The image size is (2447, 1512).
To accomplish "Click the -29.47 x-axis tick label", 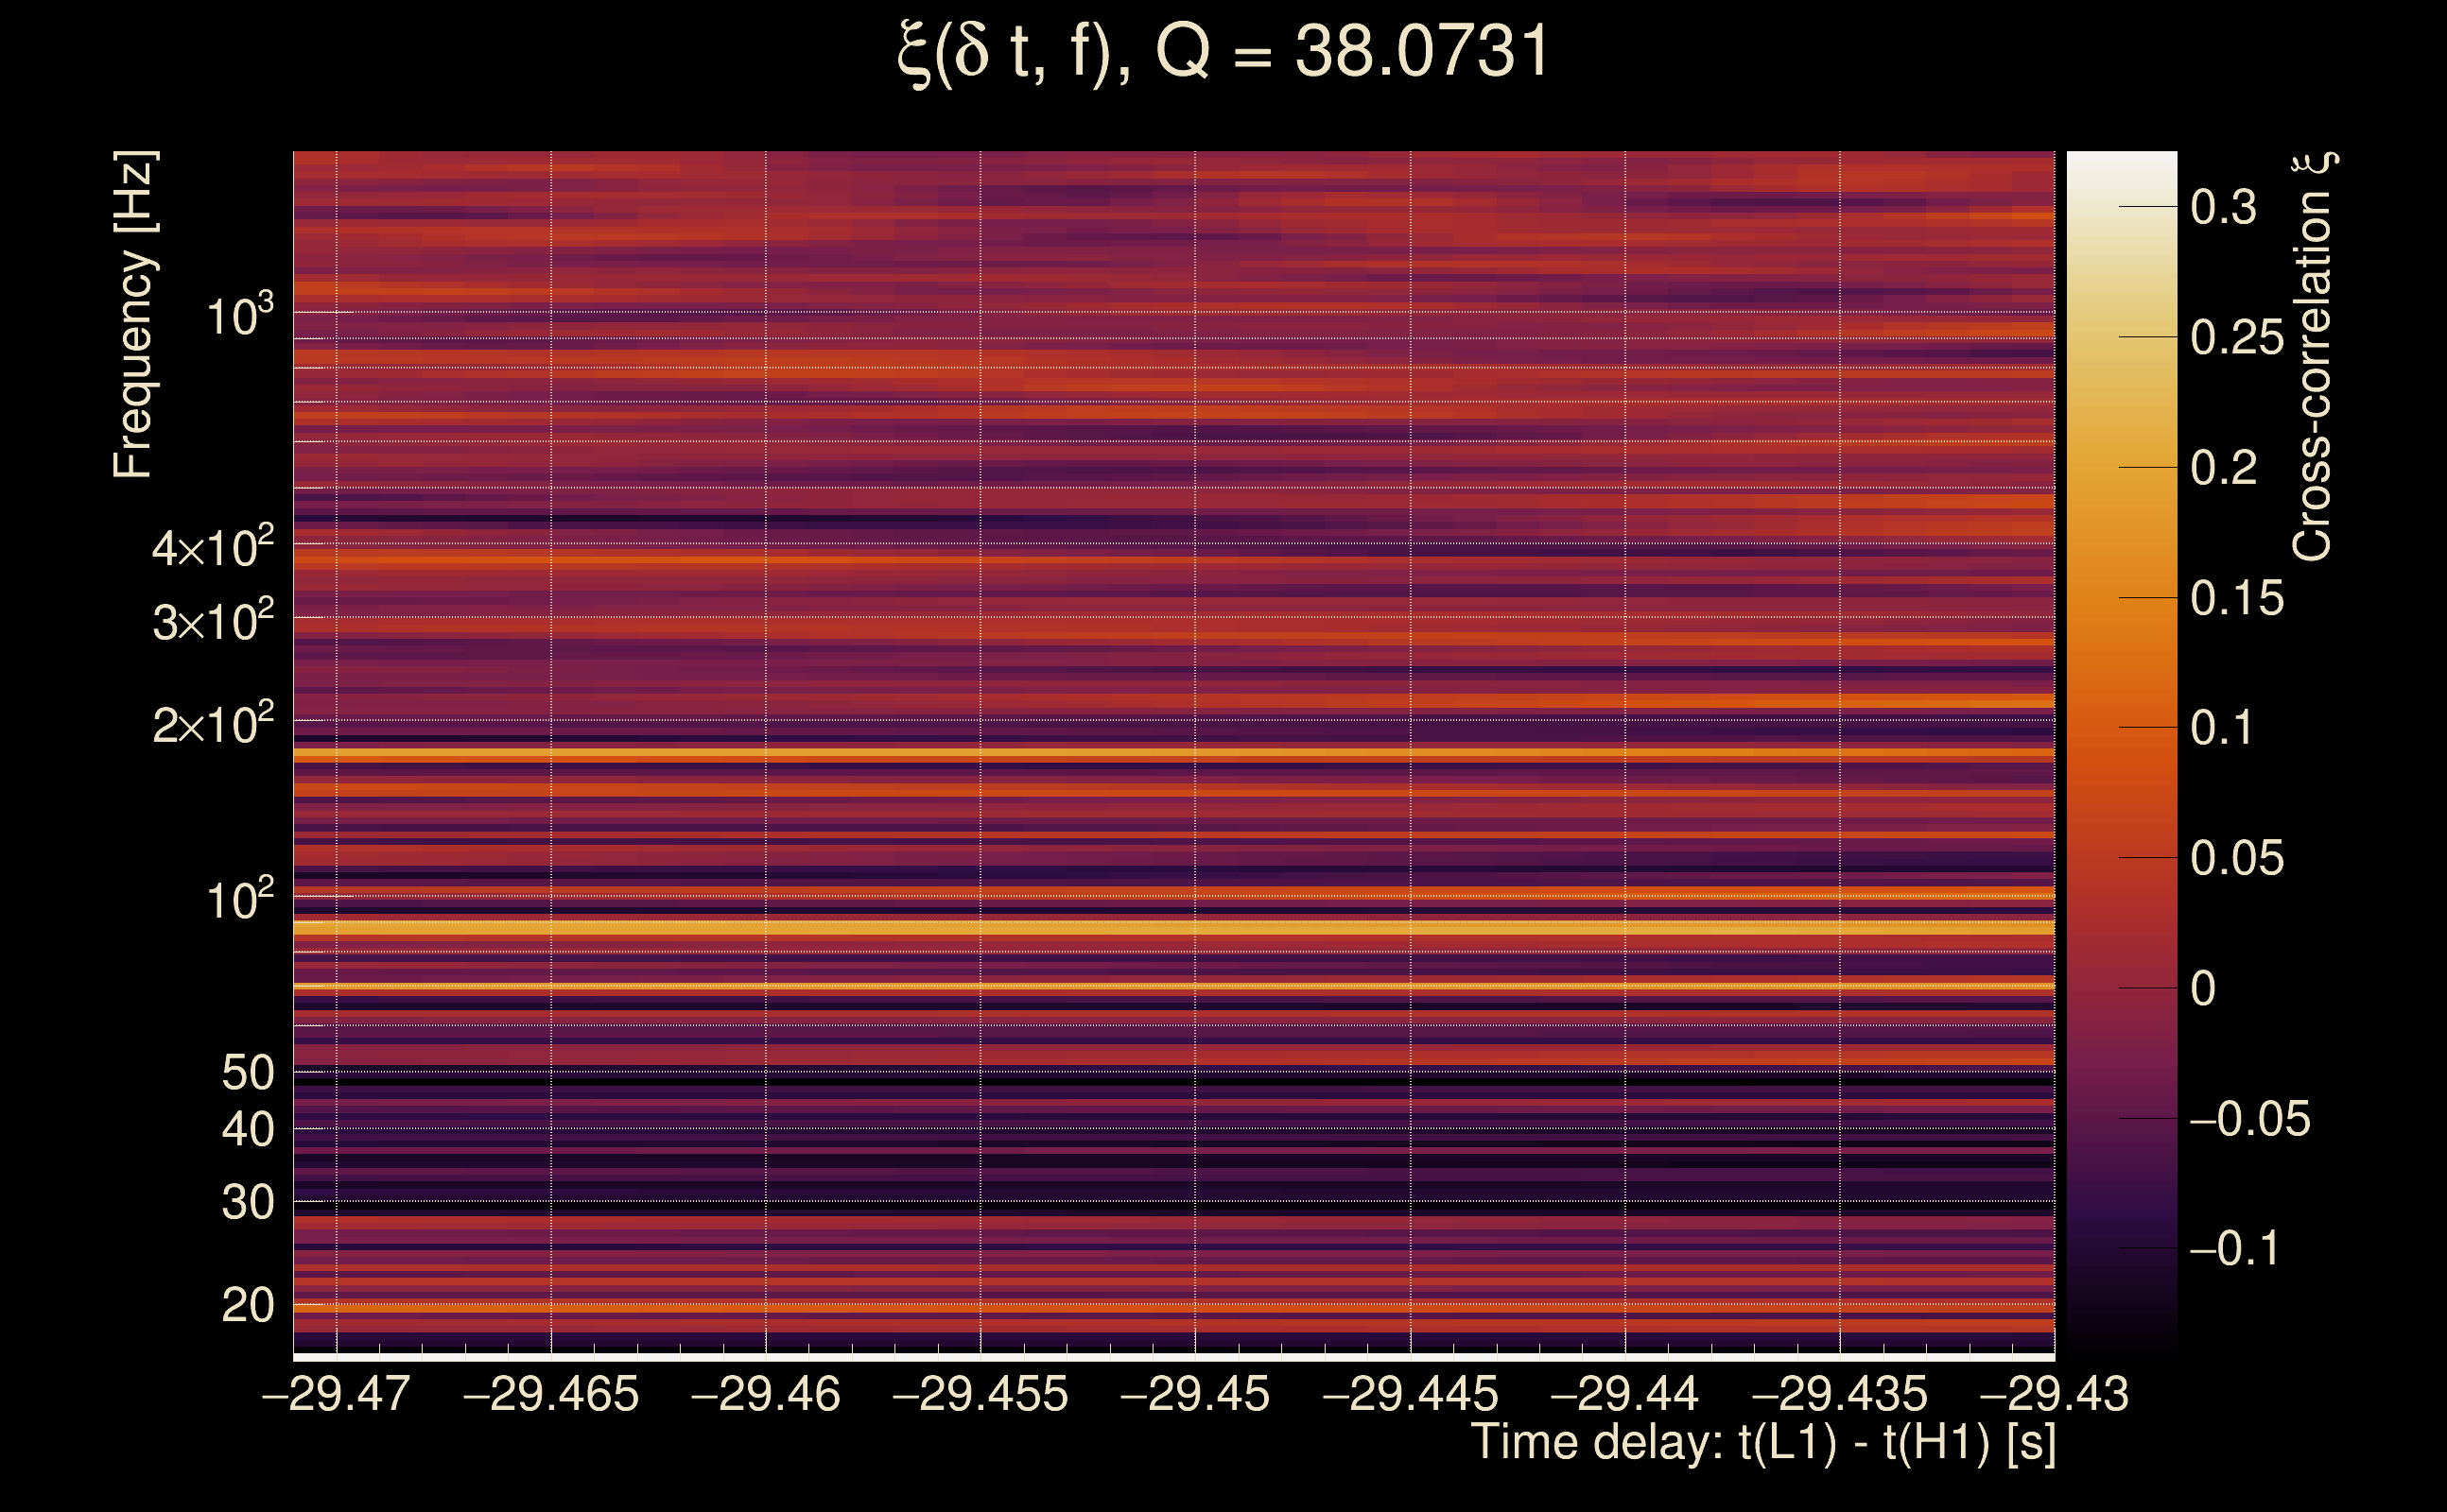I will pyautogui.click(x=337, y=1394).
